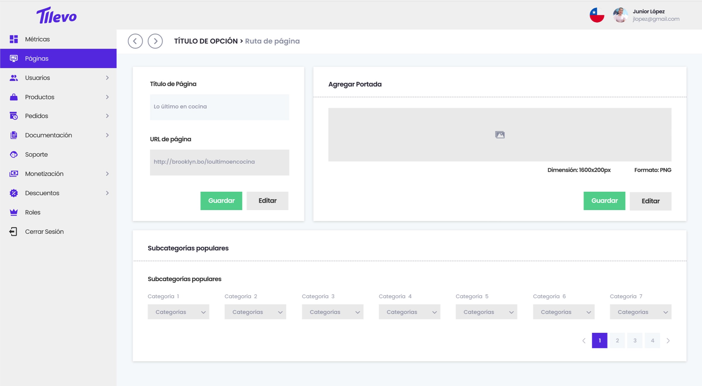
Task: Select Soporte in the sidebar
Action: coord(58,154)
